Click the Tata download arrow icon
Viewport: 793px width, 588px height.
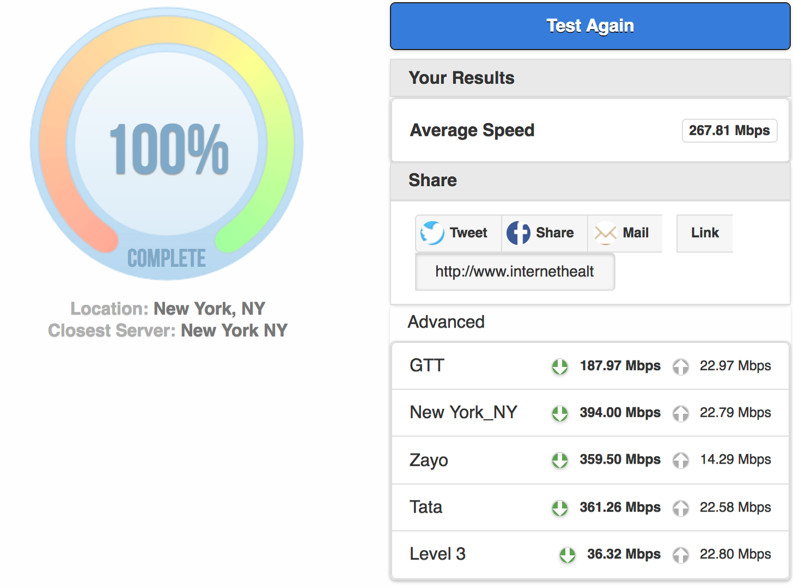(x=559, y=508)
